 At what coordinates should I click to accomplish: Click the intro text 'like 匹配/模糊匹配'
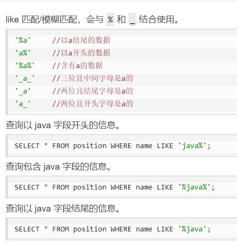[41, 19]
